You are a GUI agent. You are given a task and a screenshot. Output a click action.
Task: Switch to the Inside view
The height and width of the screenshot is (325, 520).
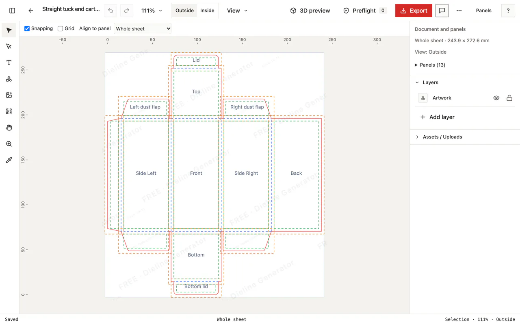(x=207, y=11)
